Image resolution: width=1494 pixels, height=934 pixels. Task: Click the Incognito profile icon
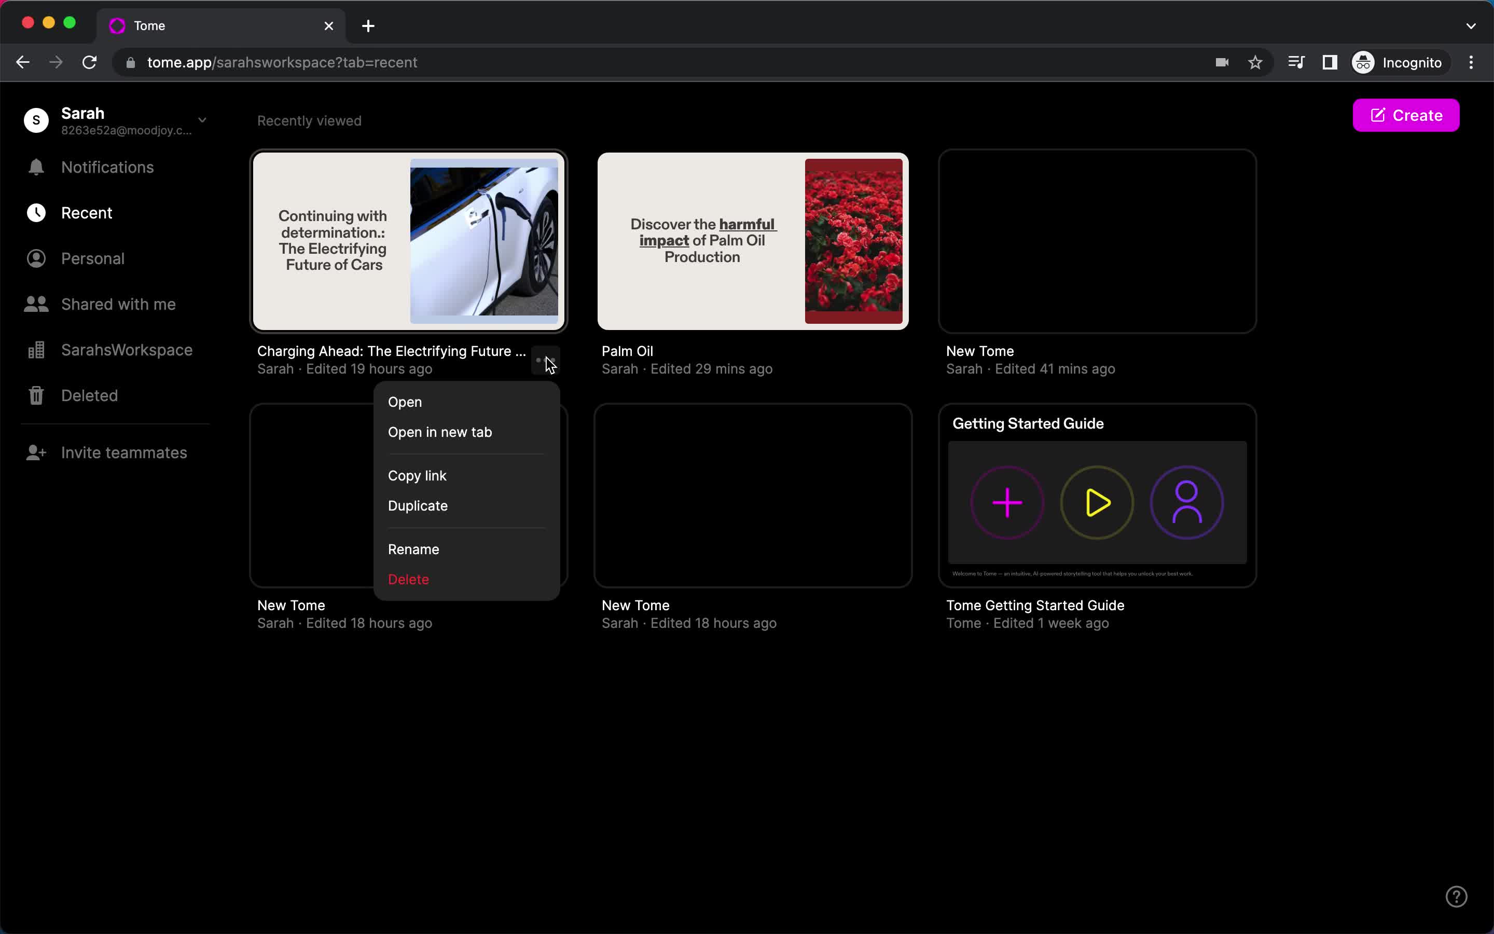(x=1363, y=62)
